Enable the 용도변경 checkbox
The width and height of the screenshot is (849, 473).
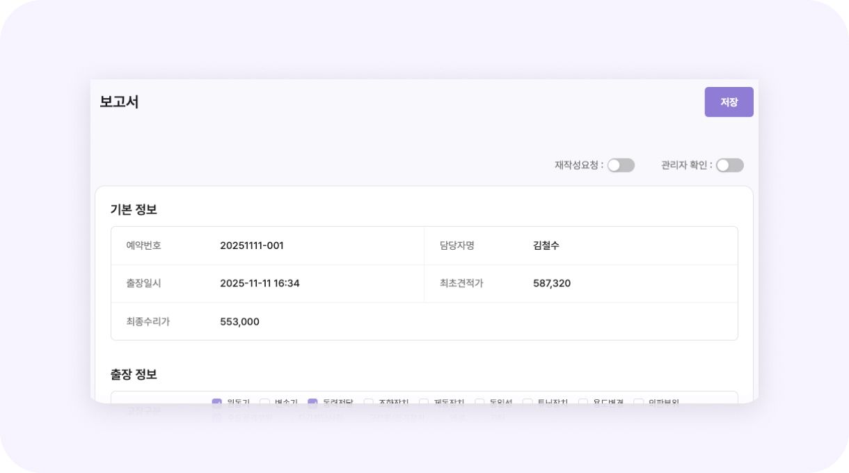point(583,402)
